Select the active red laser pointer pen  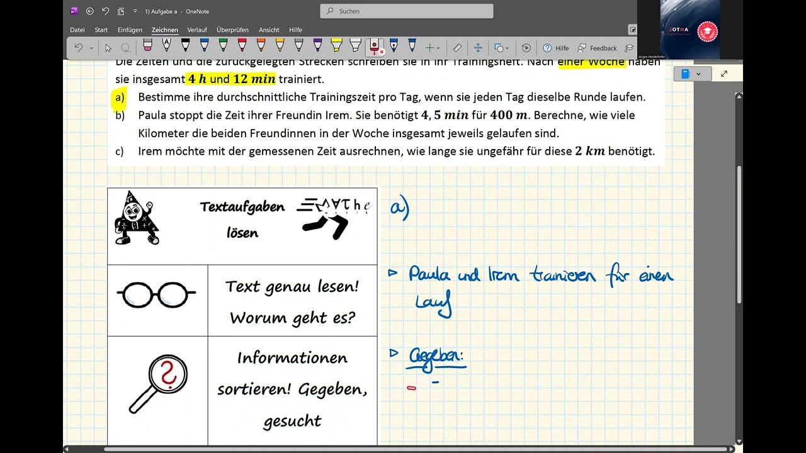[x=376, y=47]
